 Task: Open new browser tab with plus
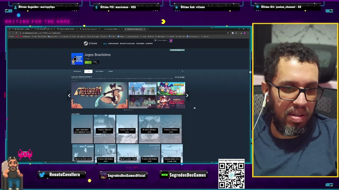(x=148, y=29)
